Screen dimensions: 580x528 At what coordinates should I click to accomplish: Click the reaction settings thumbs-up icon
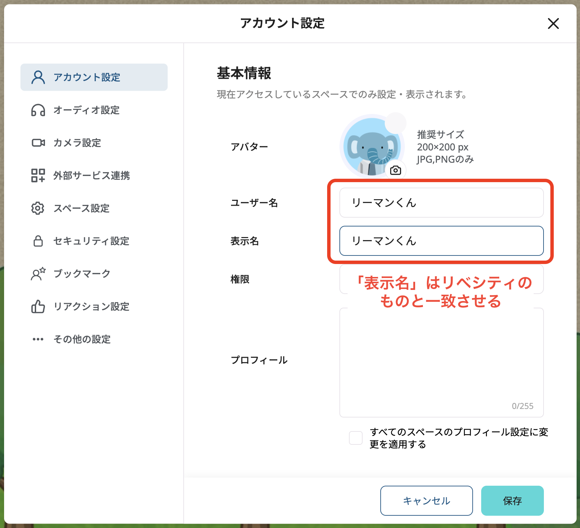pos(37,306)
